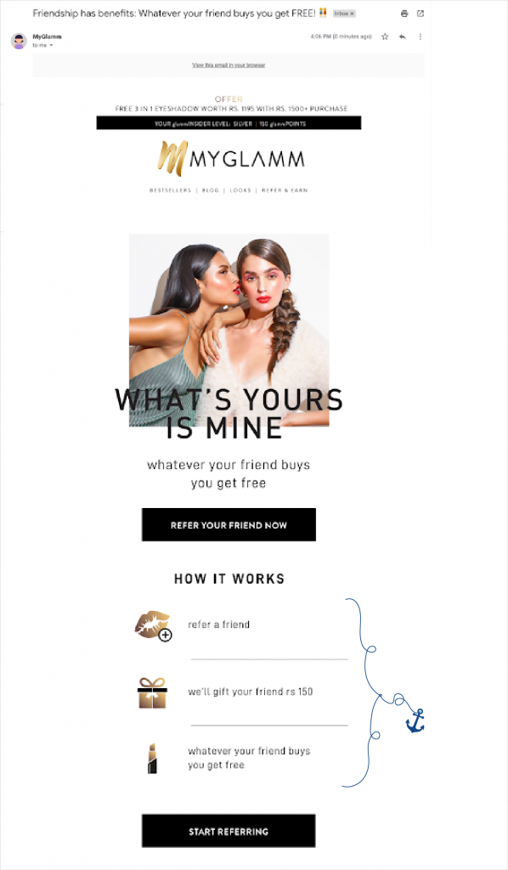Star this MyGlamm email
The image size is (508, 870).
point(385,37)
